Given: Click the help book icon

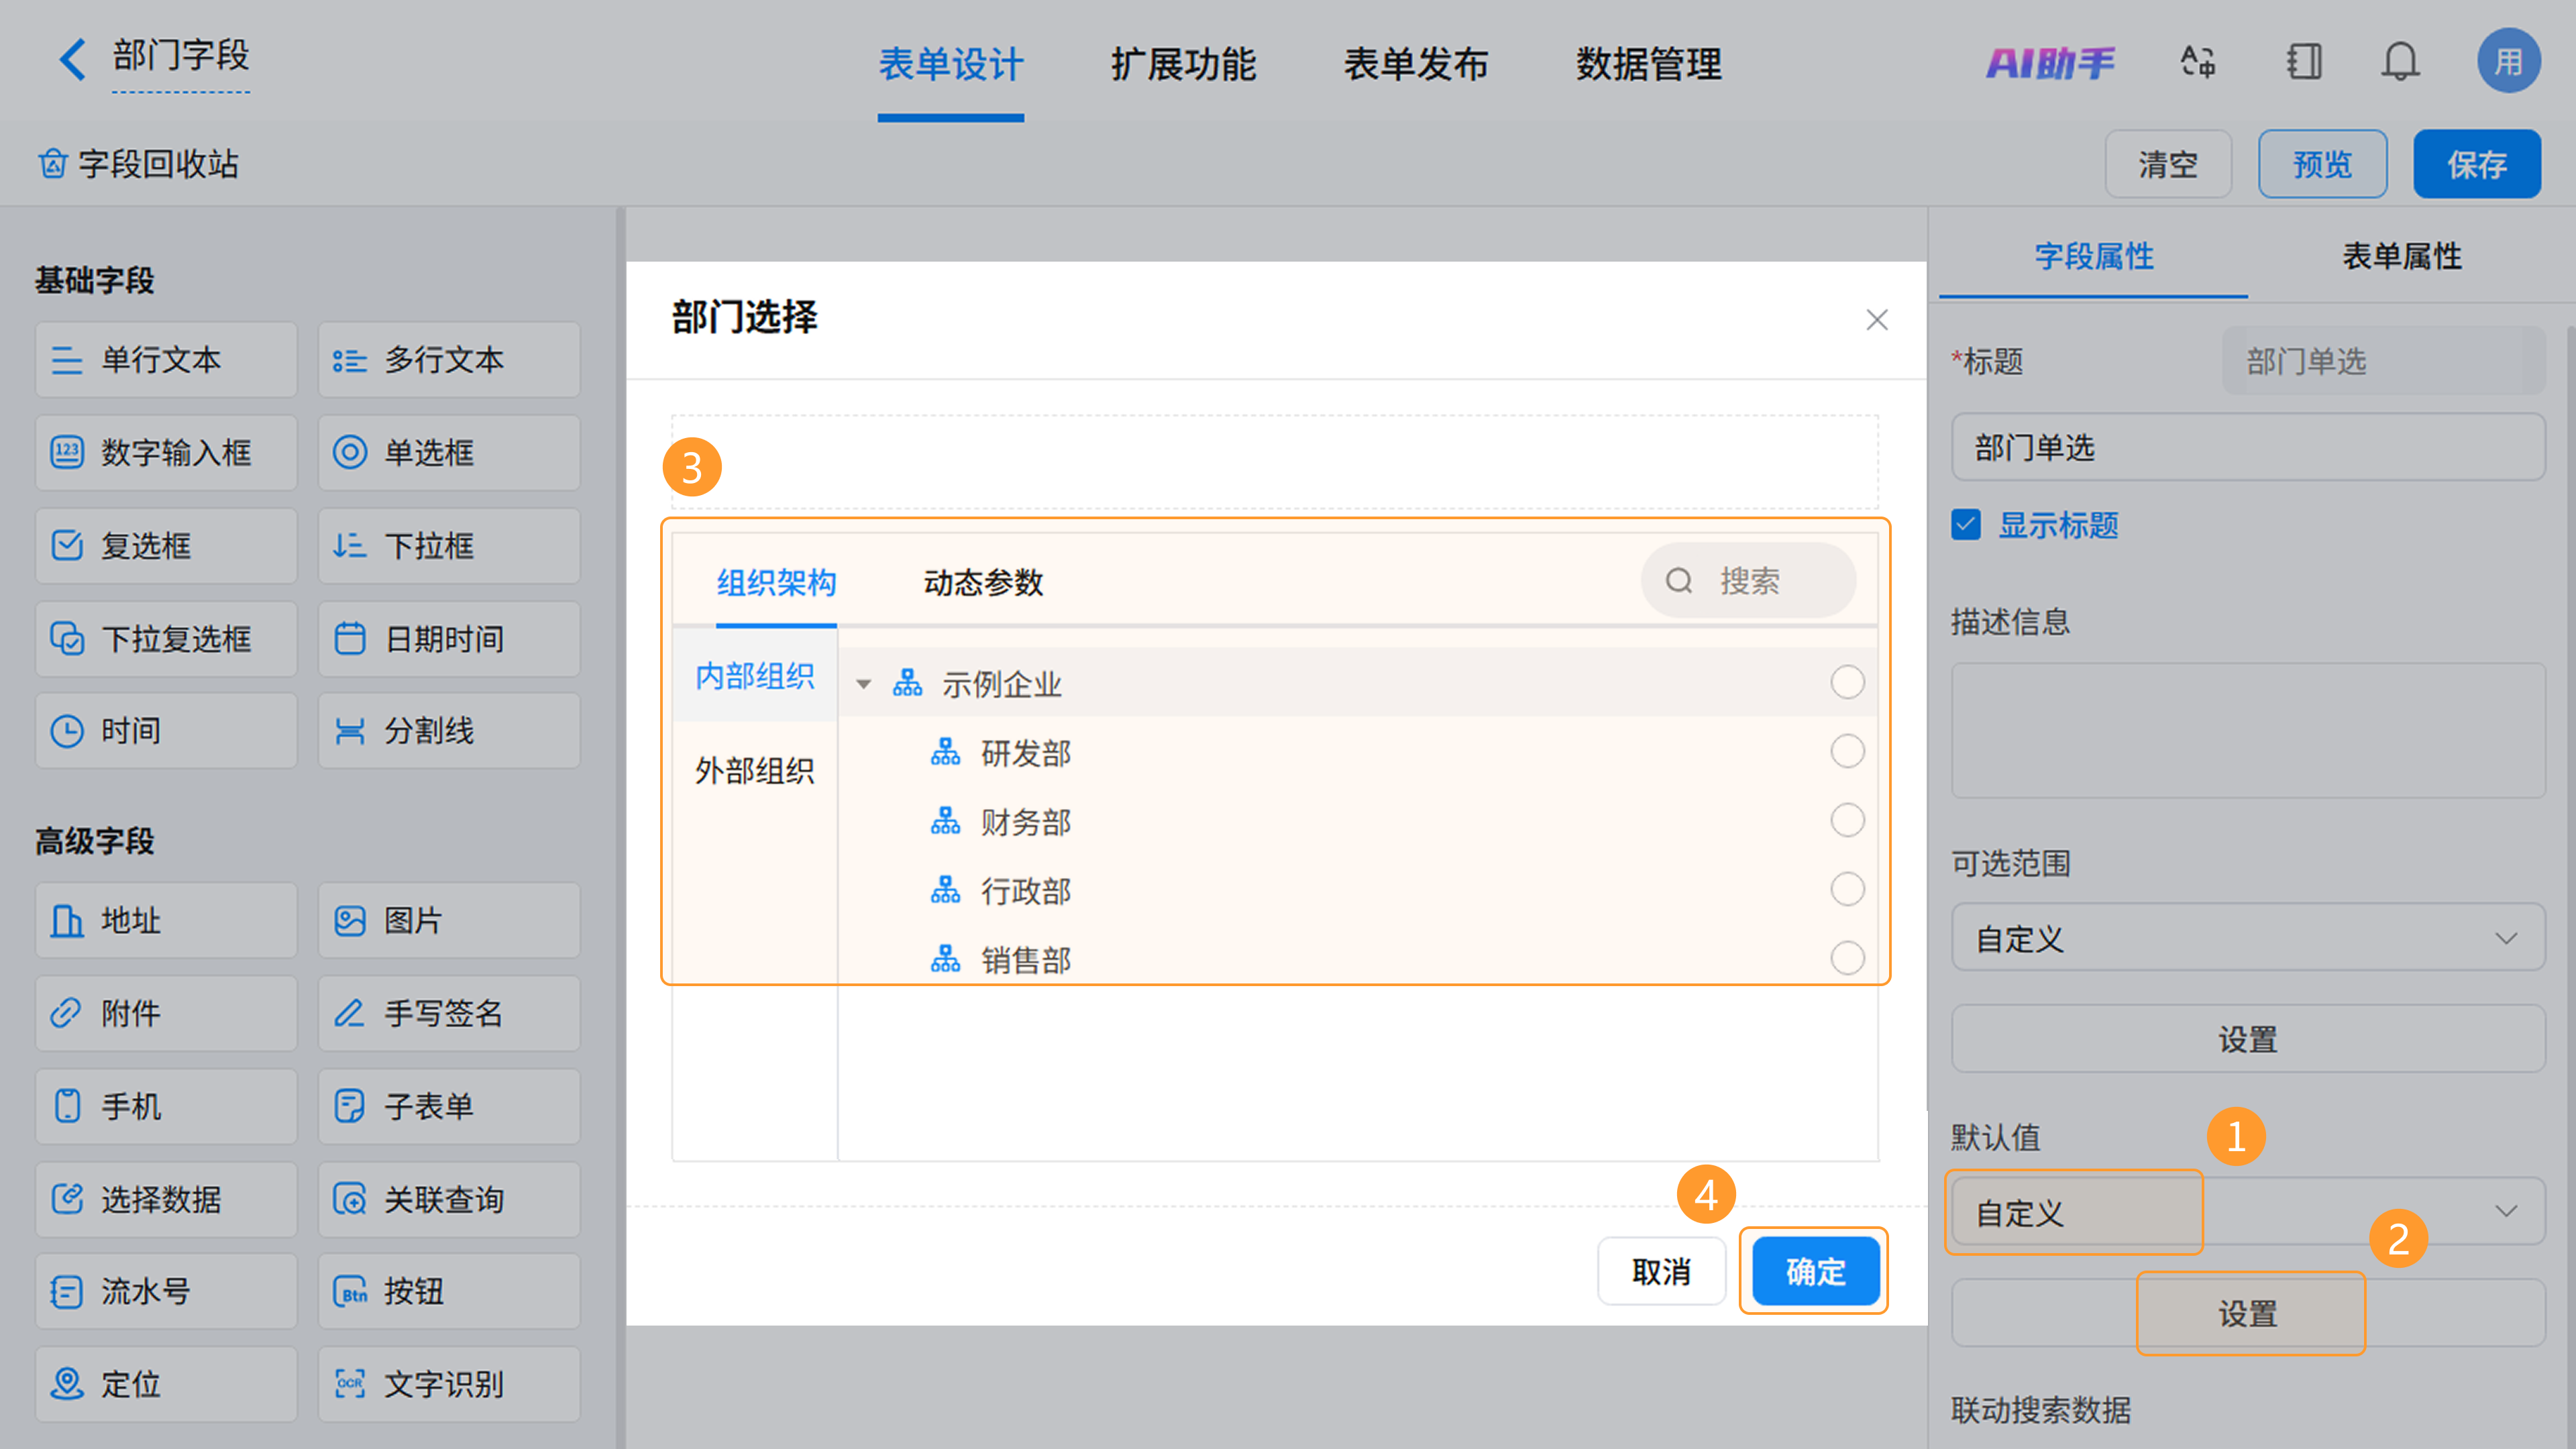Looking at the screenshot, I should (2303, 62).
